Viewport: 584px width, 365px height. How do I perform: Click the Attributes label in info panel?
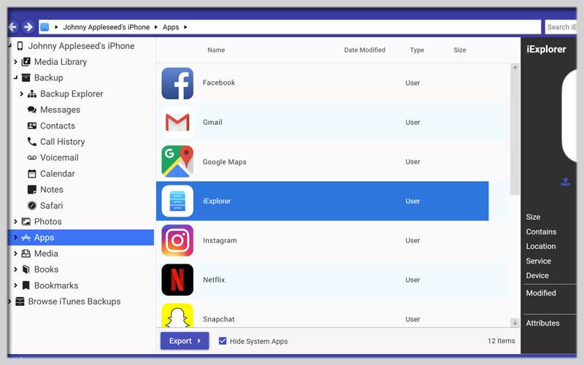[542, 323]
